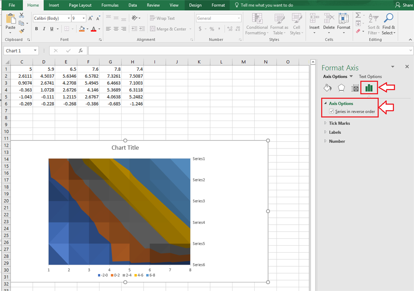Open the Borders button

tap(67, 29)
